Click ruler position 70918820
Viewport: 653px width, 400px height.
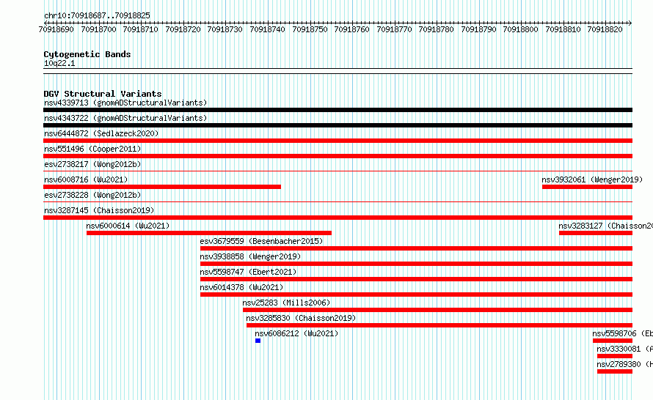point(605,29)
